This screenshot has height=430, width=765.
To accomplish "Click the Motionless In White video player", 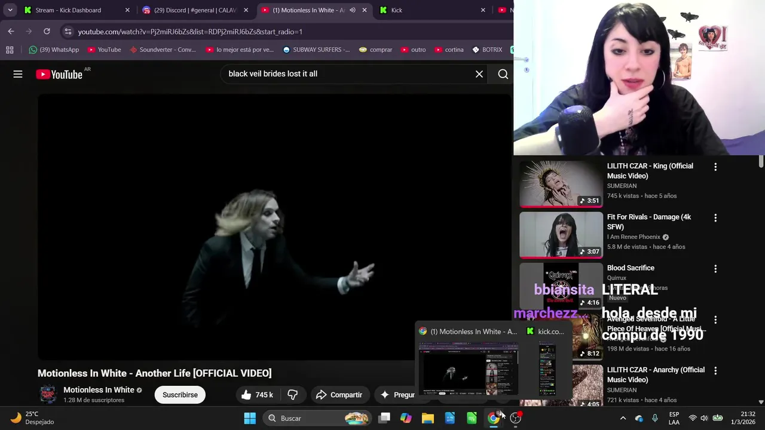I will [x=275, y=228].
